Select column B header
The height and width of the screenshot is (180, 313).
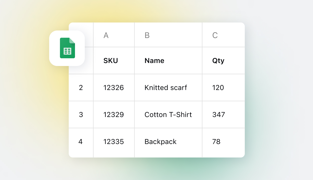[168, 35]
